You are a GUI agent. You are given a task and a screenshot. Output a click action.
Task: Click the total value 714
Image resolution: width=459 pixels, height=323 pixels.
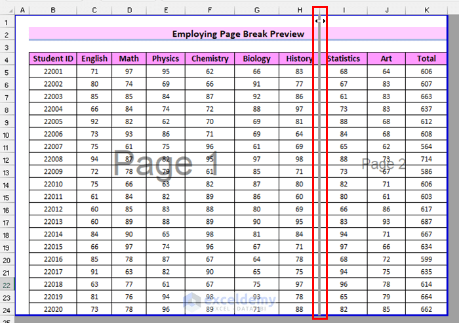click(426, 159)
